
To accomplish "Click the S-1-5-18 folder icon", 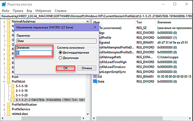I will coord(13,86).
